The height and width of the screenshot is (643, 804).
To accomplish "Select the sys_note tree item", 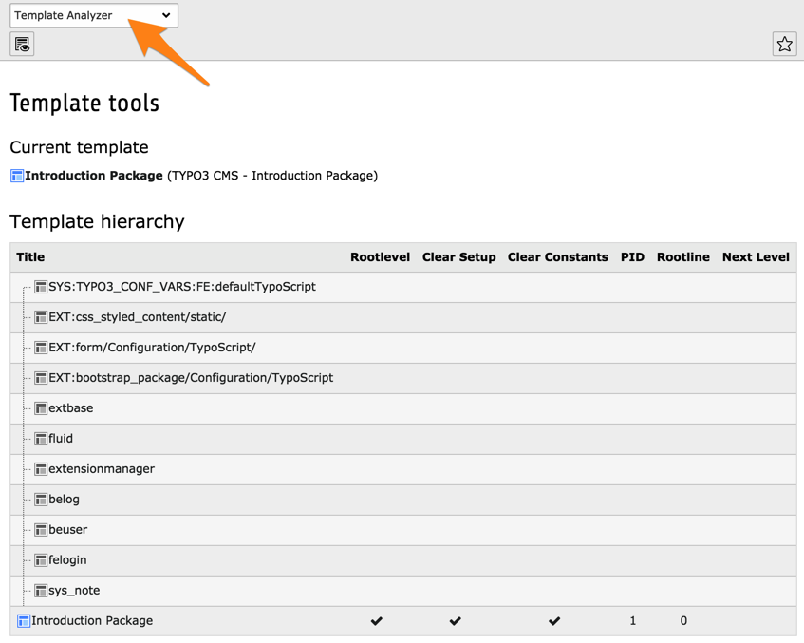I will tap(74, 591).
